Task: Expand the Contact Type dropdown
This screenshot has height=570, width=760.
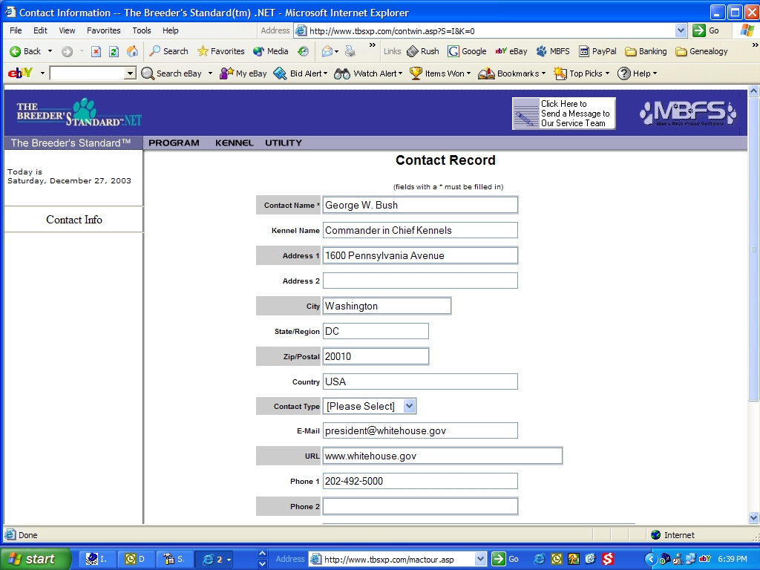Action: [409, 406]
